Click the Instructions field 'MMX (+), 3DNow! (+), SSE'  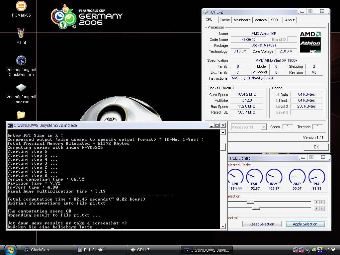[x=277, y=78]
